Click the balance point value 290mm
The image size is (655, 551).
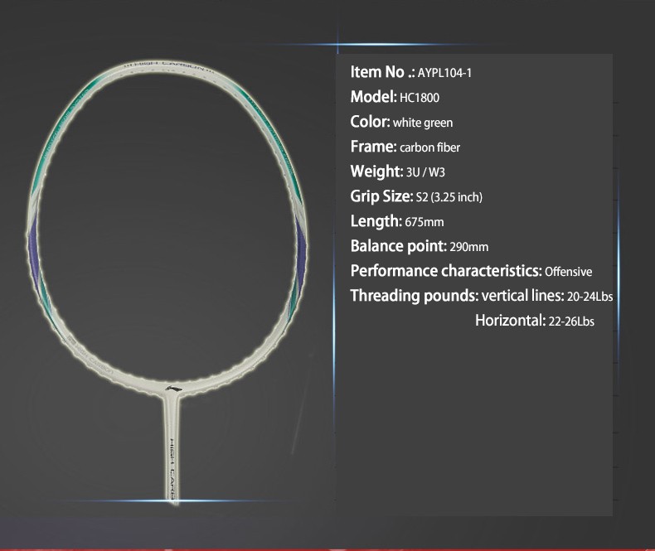(468, 247)
